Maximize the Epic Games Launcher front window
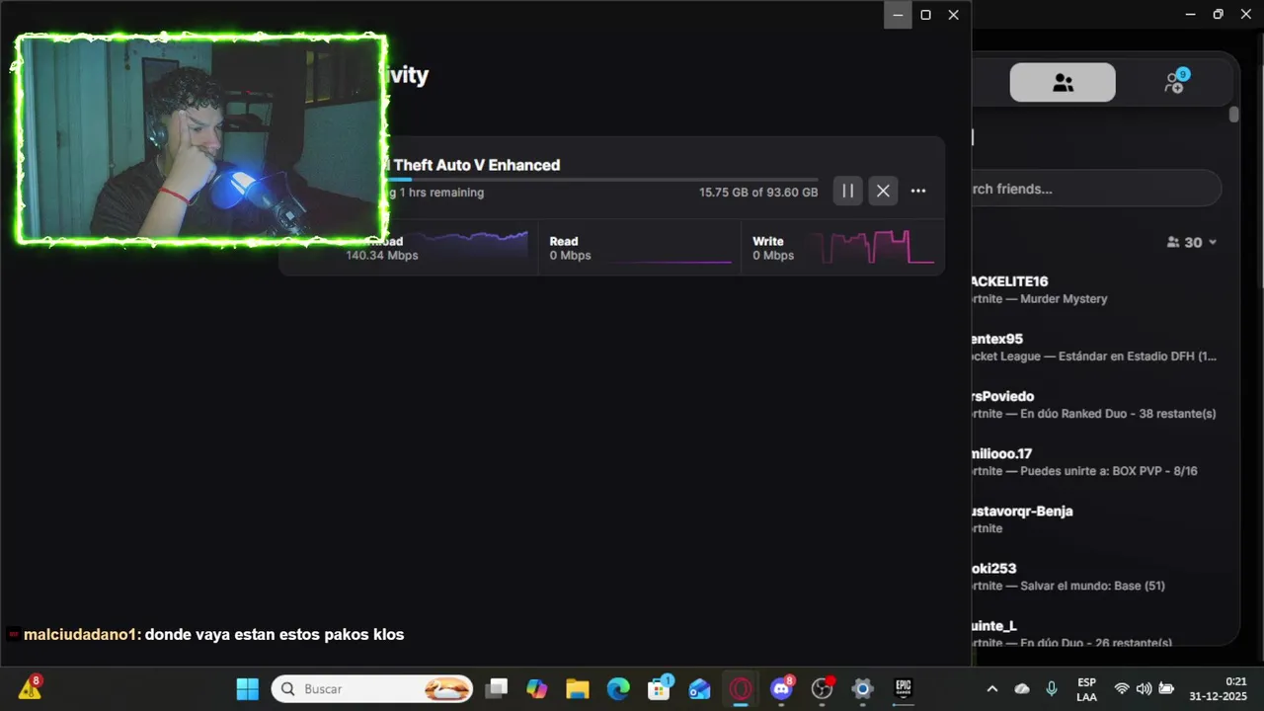1264x711 pixels. coord(925,15)
